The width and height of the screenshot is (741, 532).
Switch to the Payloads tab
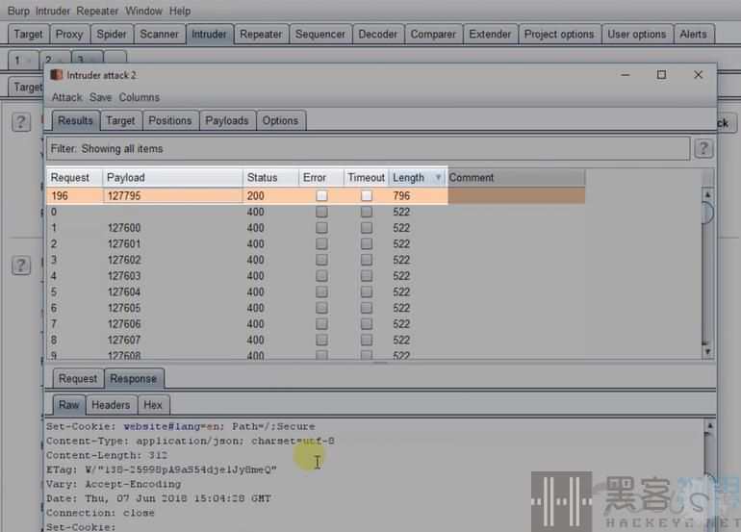[x=227, y=120]
